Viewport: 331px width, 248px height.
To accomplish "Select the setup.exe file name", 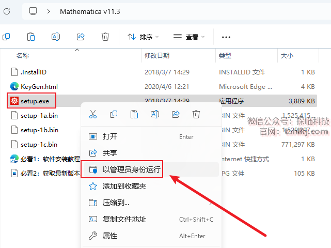I will coord(35,101).
